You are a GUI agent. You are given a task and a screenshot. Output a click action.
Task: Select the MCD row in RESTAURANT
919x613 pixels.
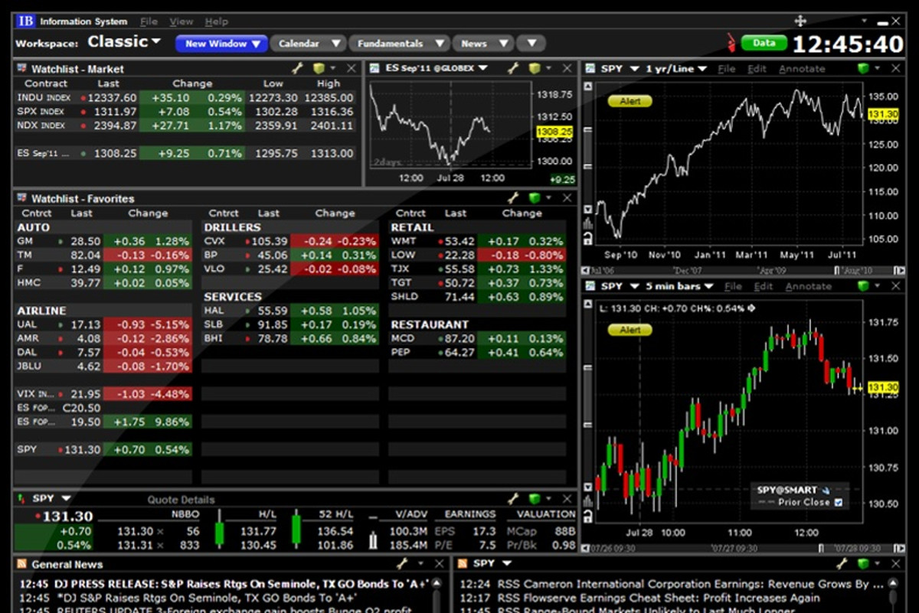(478, 338)
